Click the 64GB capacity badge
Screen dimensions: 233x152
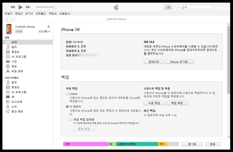[19, 32]
